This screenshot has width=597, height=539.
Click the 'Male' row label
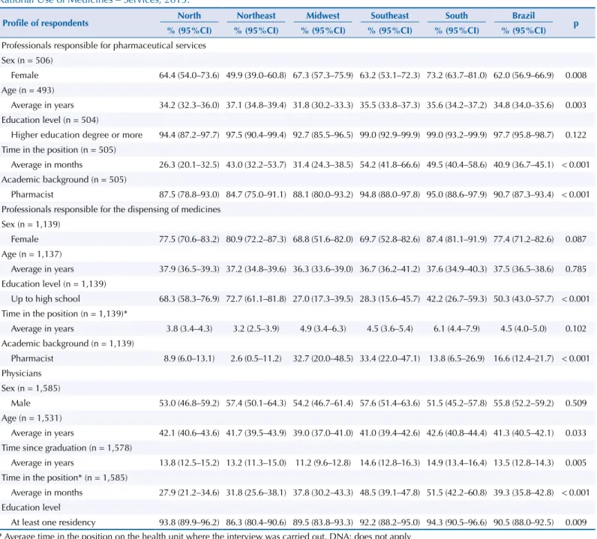(x=20, y=403)
